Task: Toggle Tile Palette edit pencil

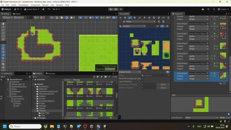Action: pos(157,26)
